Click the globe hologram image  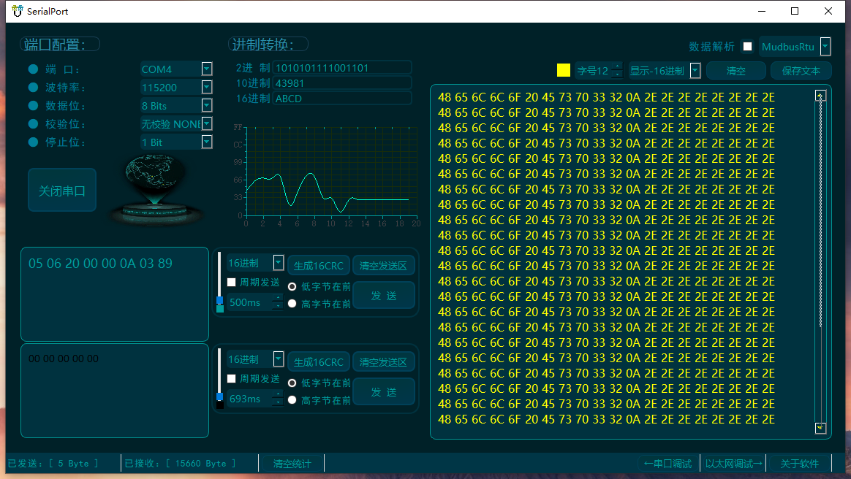(x=156, y=188)
